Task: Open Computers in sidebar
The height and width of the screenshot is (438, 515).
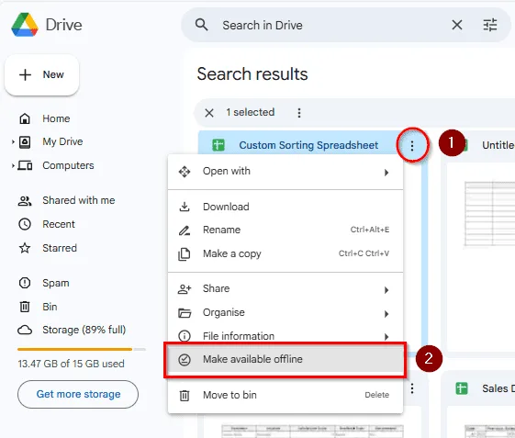Action: click(68, 165)
